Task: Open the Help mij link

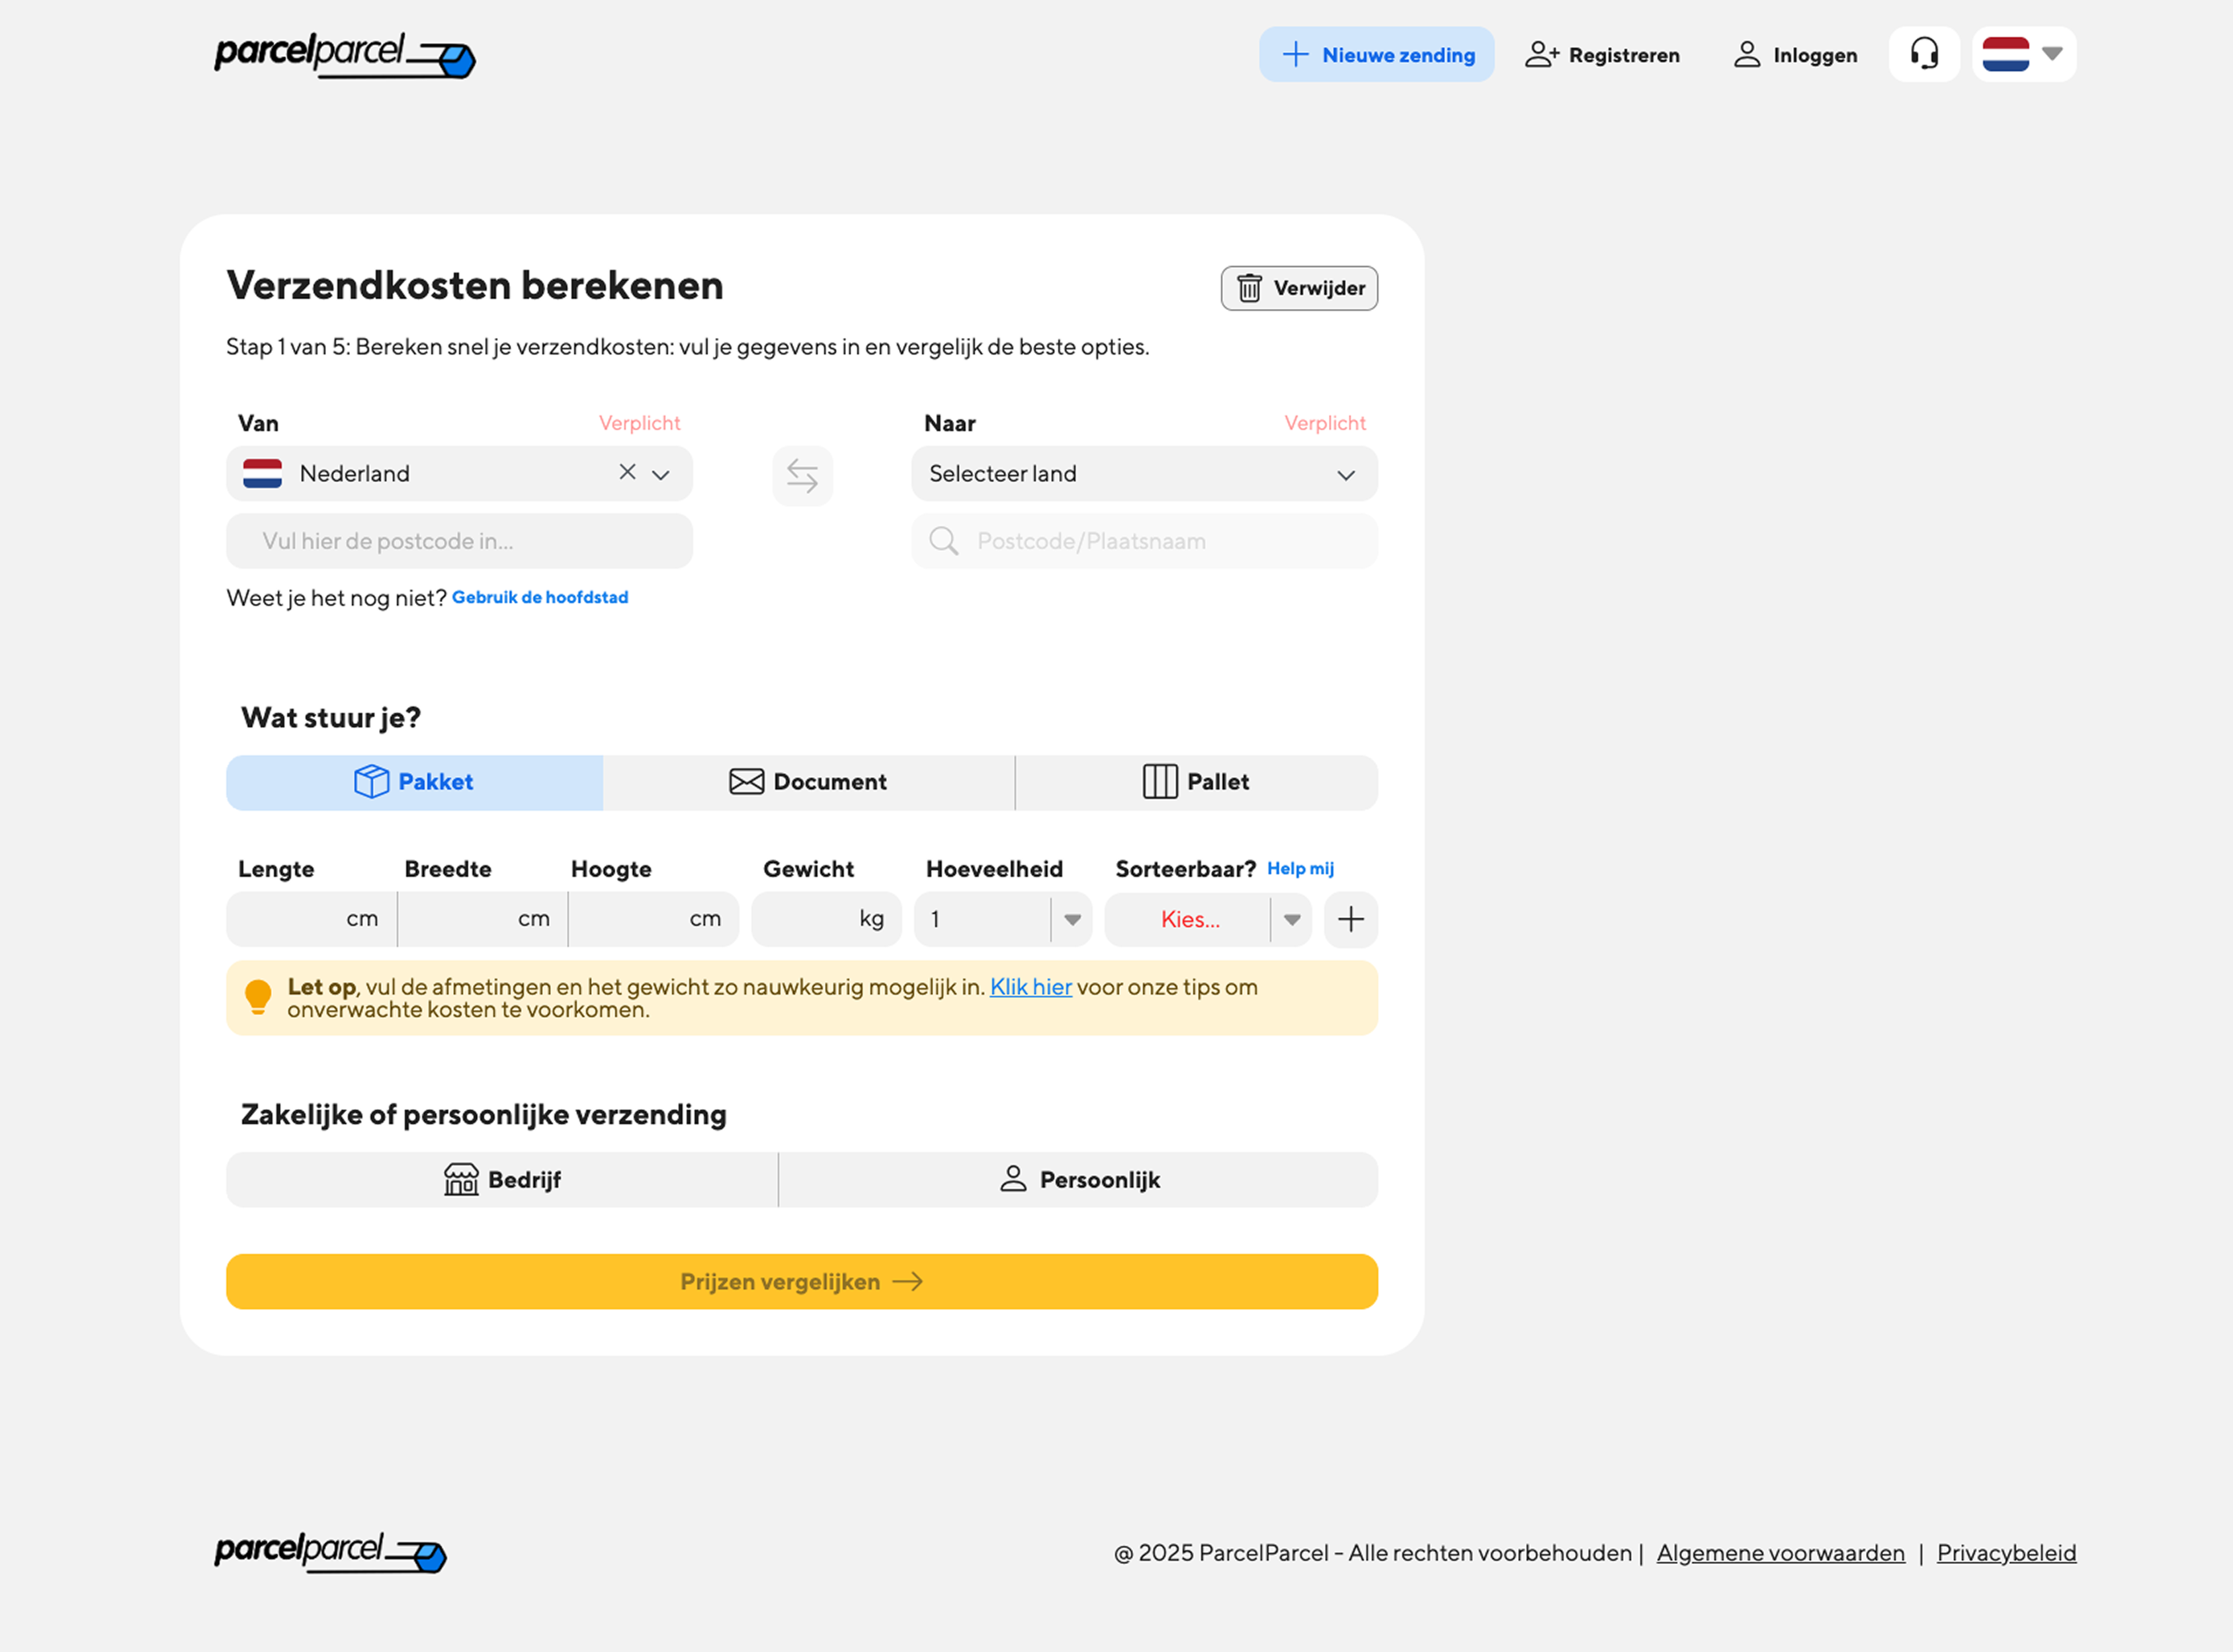Action: pos(1300,868)
